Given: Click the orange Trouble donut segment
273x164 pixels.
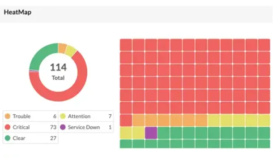Looking at the screenshot, I should (62, 48).
